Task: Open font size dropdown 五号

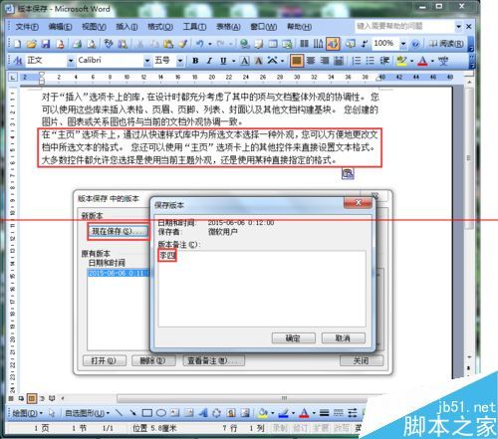Action: [180, 61]
